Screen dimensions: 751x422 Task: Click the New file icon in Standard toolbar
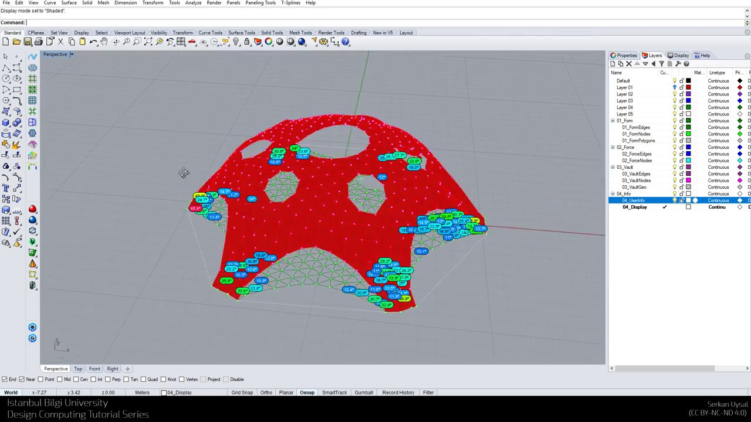[x=5, y=42]
